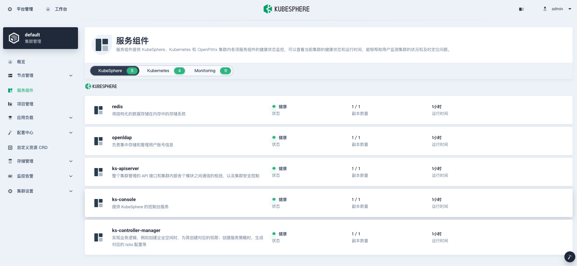The width and height of the screenshot is (577, 266).
Task: Click the redis component icon
Action: click(98, 110)
